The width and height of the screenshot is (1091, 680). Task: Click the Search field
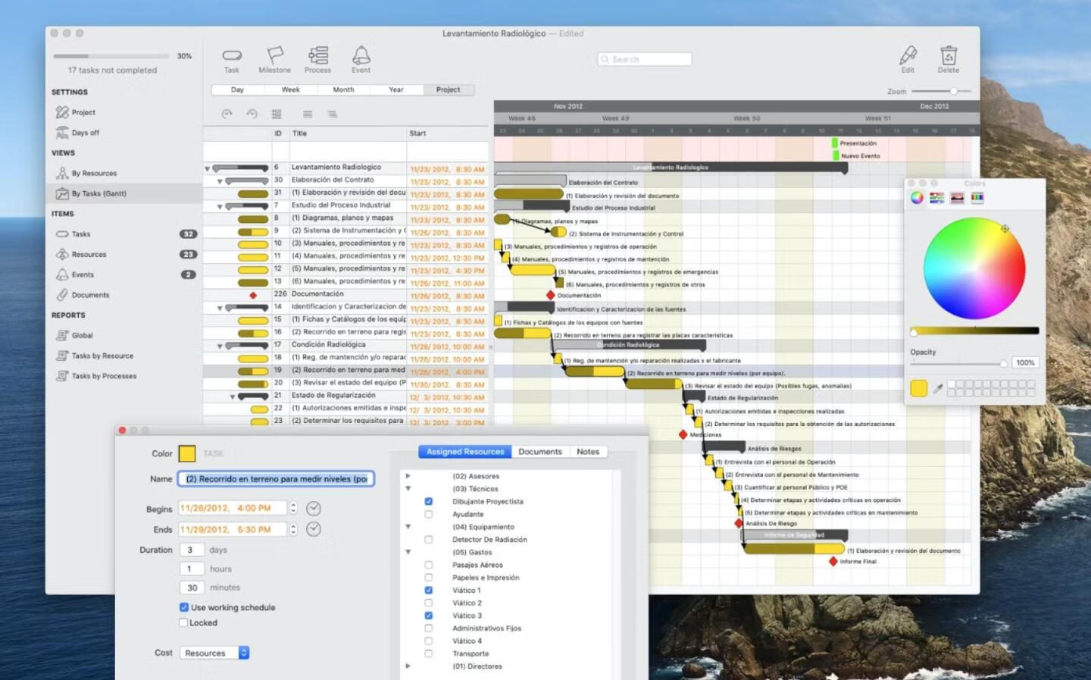(x=646, y=59)
